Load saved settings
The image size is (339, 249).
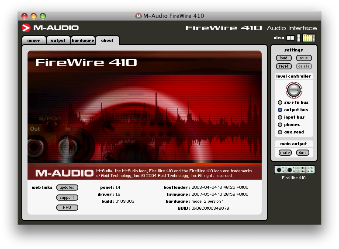coord(284,58)
